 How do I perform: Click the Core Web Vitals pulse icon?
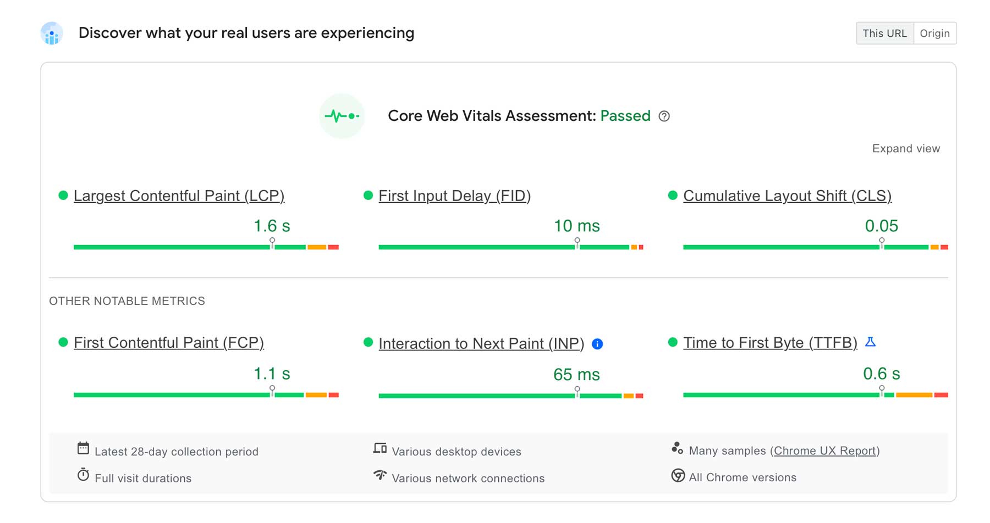click(342, 116)
